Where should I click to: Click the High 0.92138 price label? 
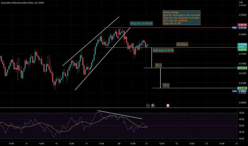[x=239, y=27]
